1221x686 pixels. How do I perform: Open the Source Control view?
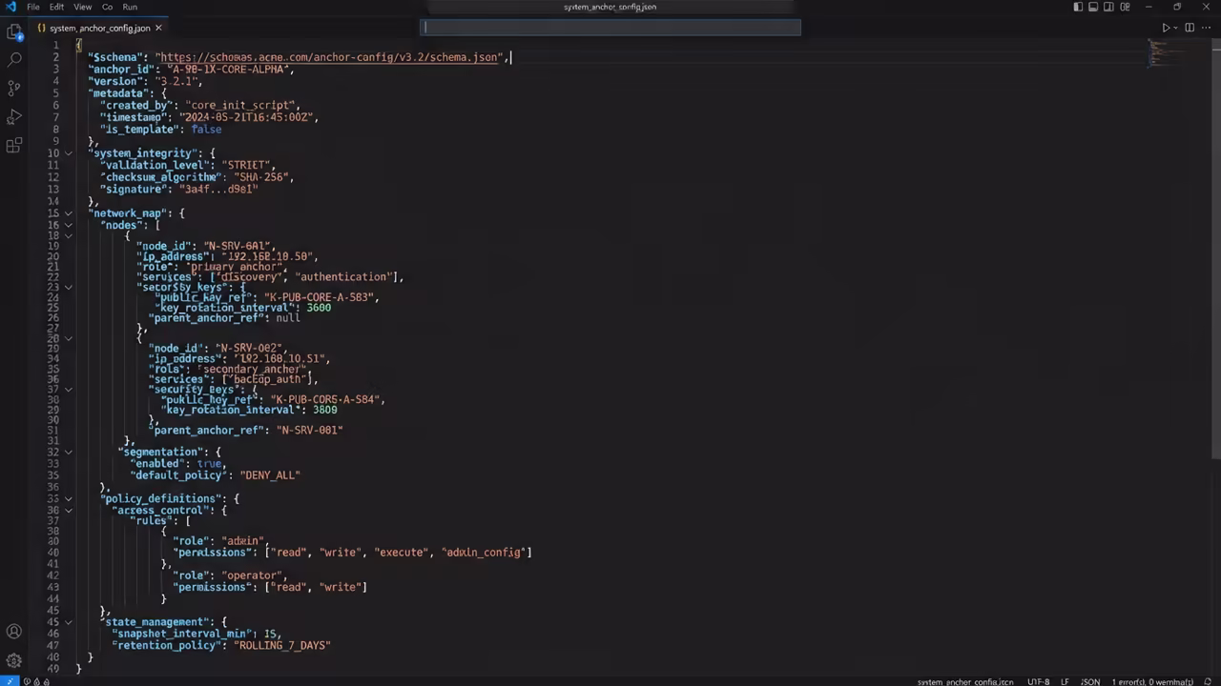[x=14, y=88]
